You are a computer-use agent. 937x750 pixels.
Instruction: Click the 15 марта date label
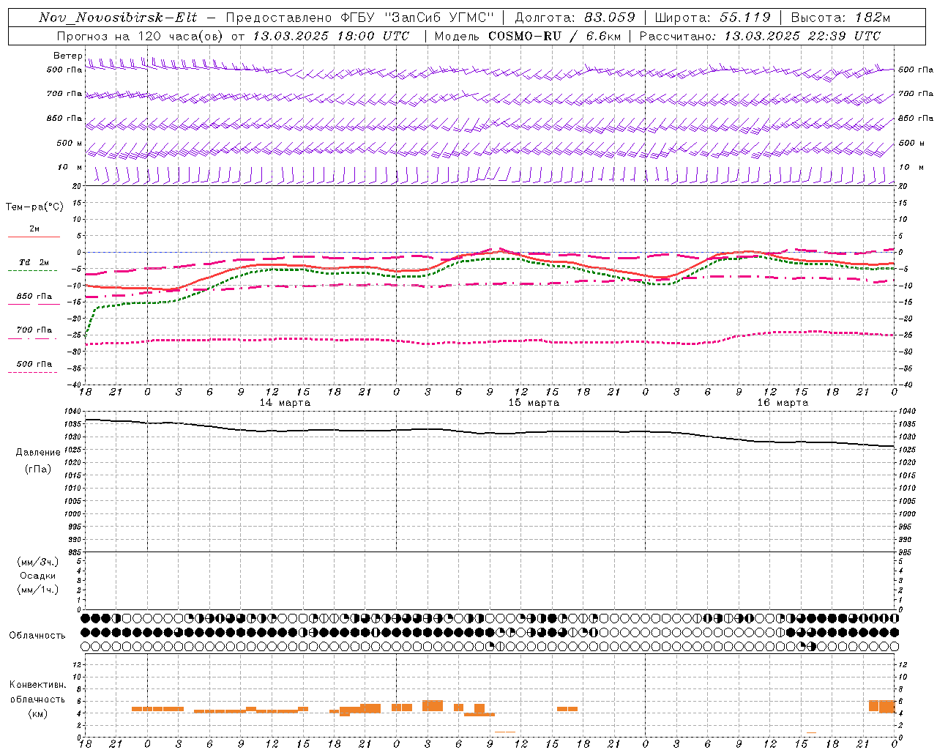tap(534, 403)
